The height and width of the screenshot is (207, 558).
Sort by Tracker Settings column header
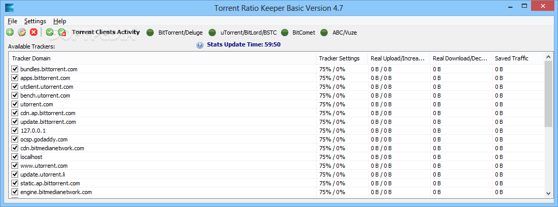pyautogui.click(x=342, y=58)
